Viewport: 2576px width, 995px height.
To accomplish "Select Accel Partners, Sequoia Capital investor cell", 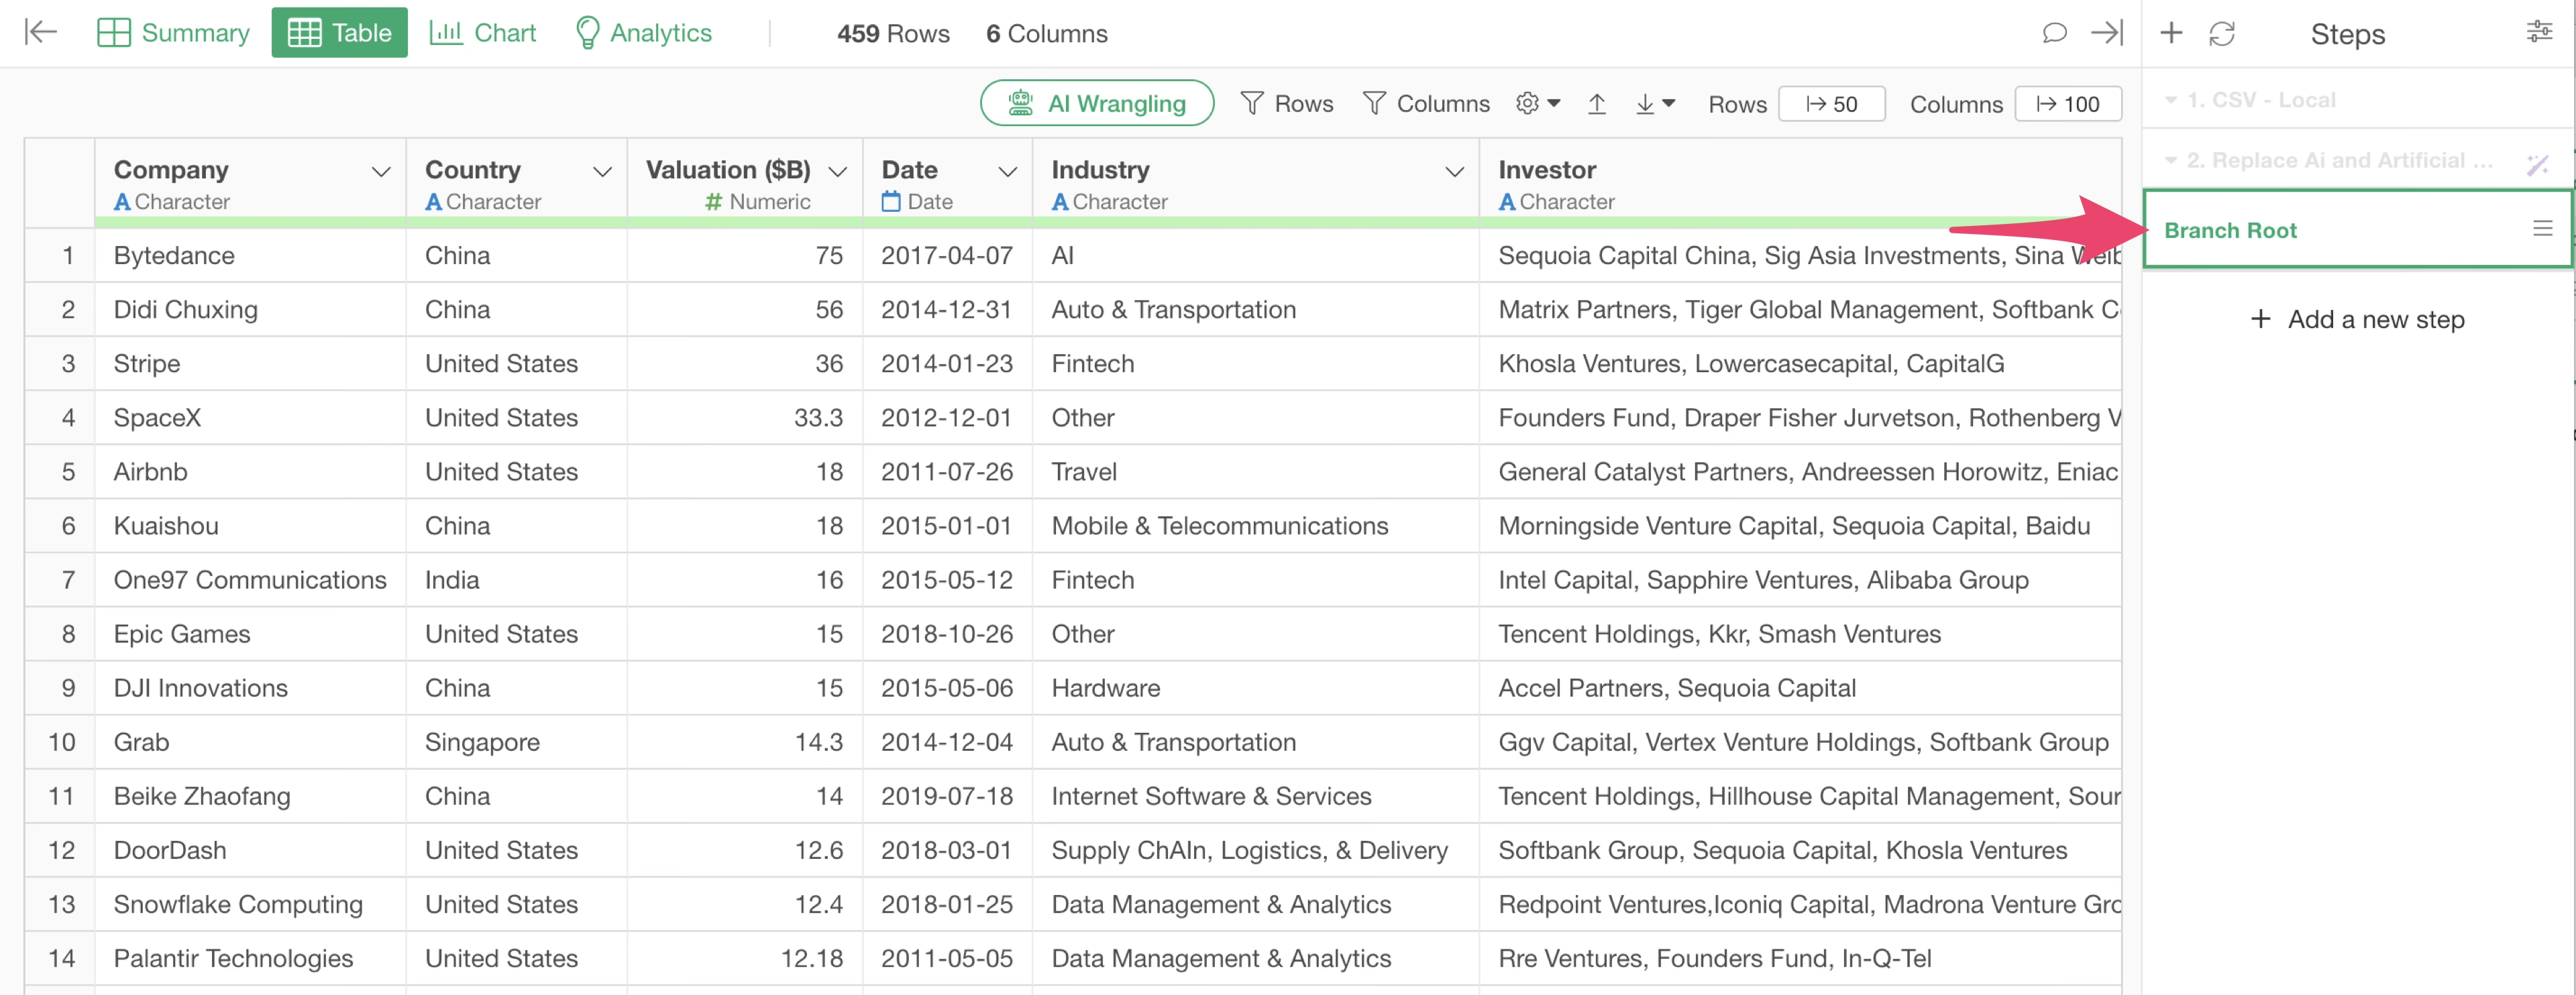I will pos(1800,687).
